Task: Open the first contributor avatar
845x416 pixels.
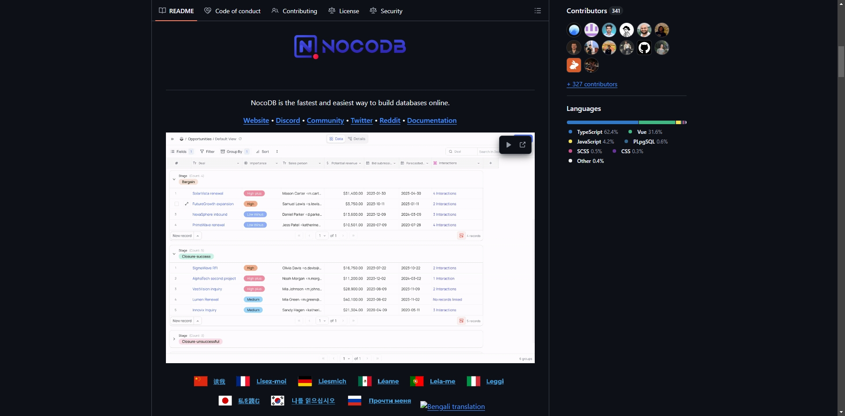Action: (x=574, y=30)
